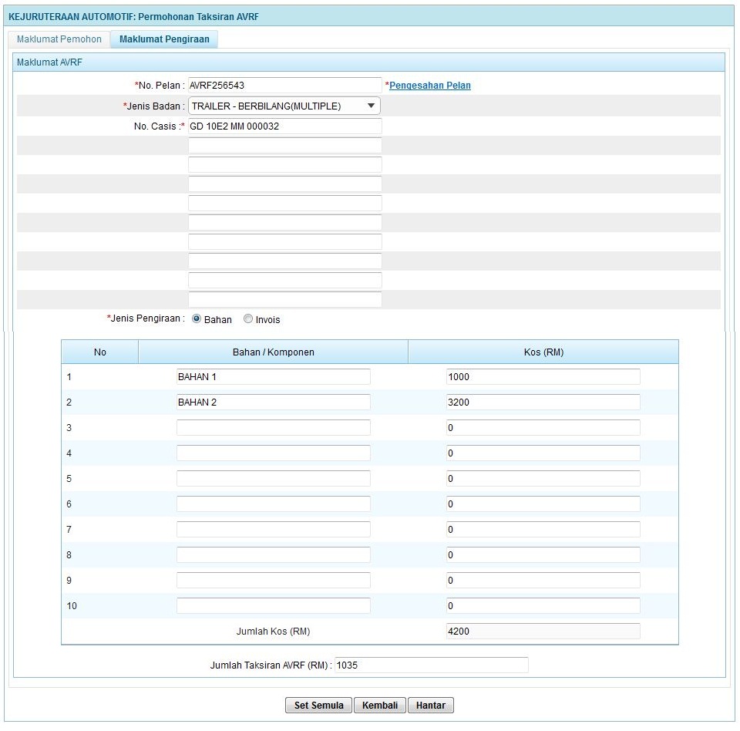The image size is (740, 731).
Task: Click the Kembali button
Action: (380, 706)
